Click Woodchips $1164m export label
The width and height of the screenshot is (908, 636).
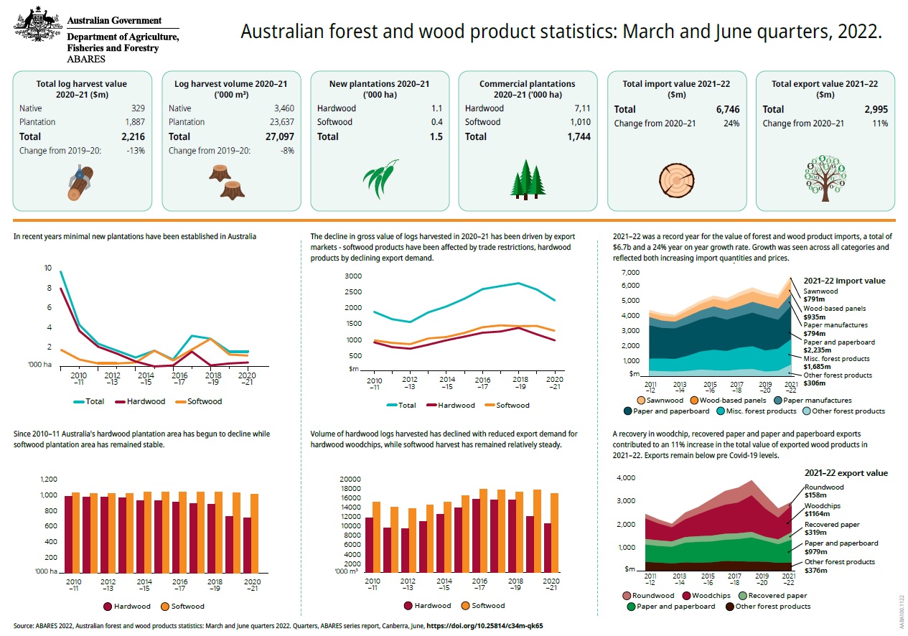point(822,510)
